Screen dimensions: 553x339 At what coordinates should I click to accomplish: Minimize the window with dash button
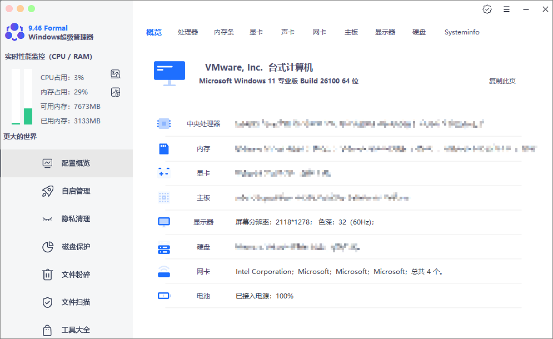pos(526,9)
